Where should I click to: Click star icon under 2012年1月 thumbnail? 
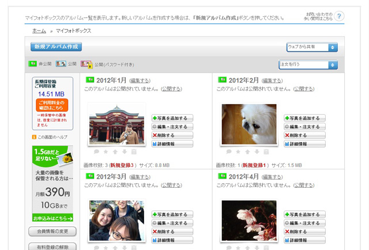[x=106, y=151]
